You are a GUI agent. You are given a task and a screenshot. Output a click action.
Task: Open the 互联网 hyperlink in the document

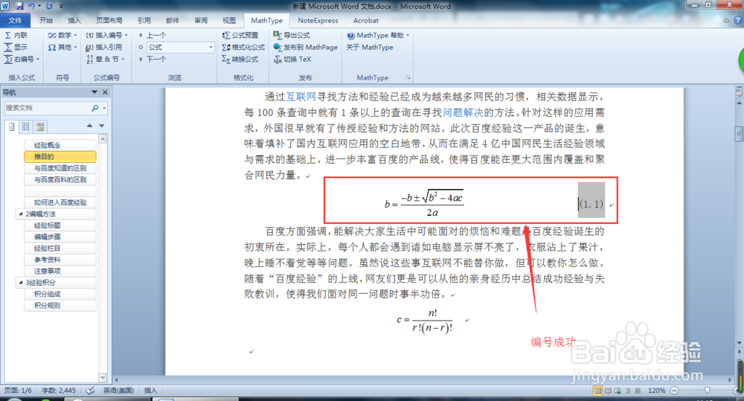301,97
